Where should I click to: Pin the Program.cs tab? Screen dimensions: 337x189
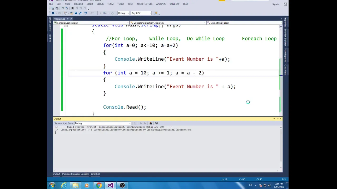(68, 19)
